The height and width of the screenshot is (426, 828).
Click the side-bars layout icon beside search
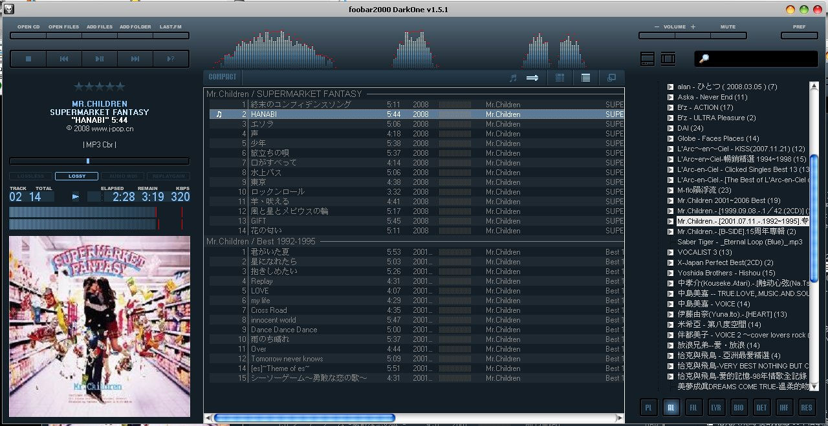pyautogui.click(x=668, y=59)
